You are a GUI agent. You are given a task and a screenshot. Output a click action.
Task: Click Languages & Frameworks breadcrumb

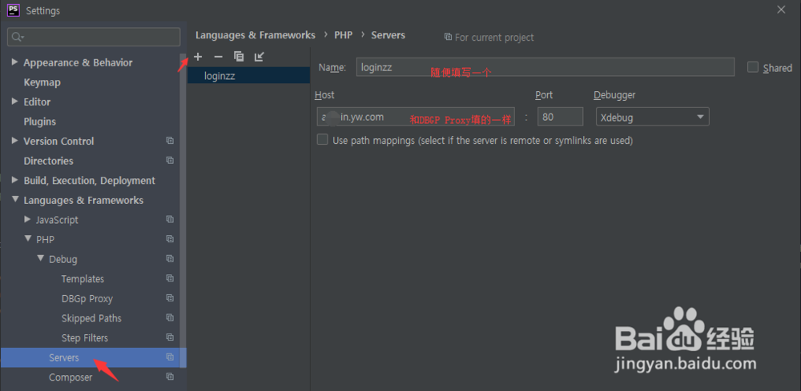pyautogui.click(x=256, y=35)
